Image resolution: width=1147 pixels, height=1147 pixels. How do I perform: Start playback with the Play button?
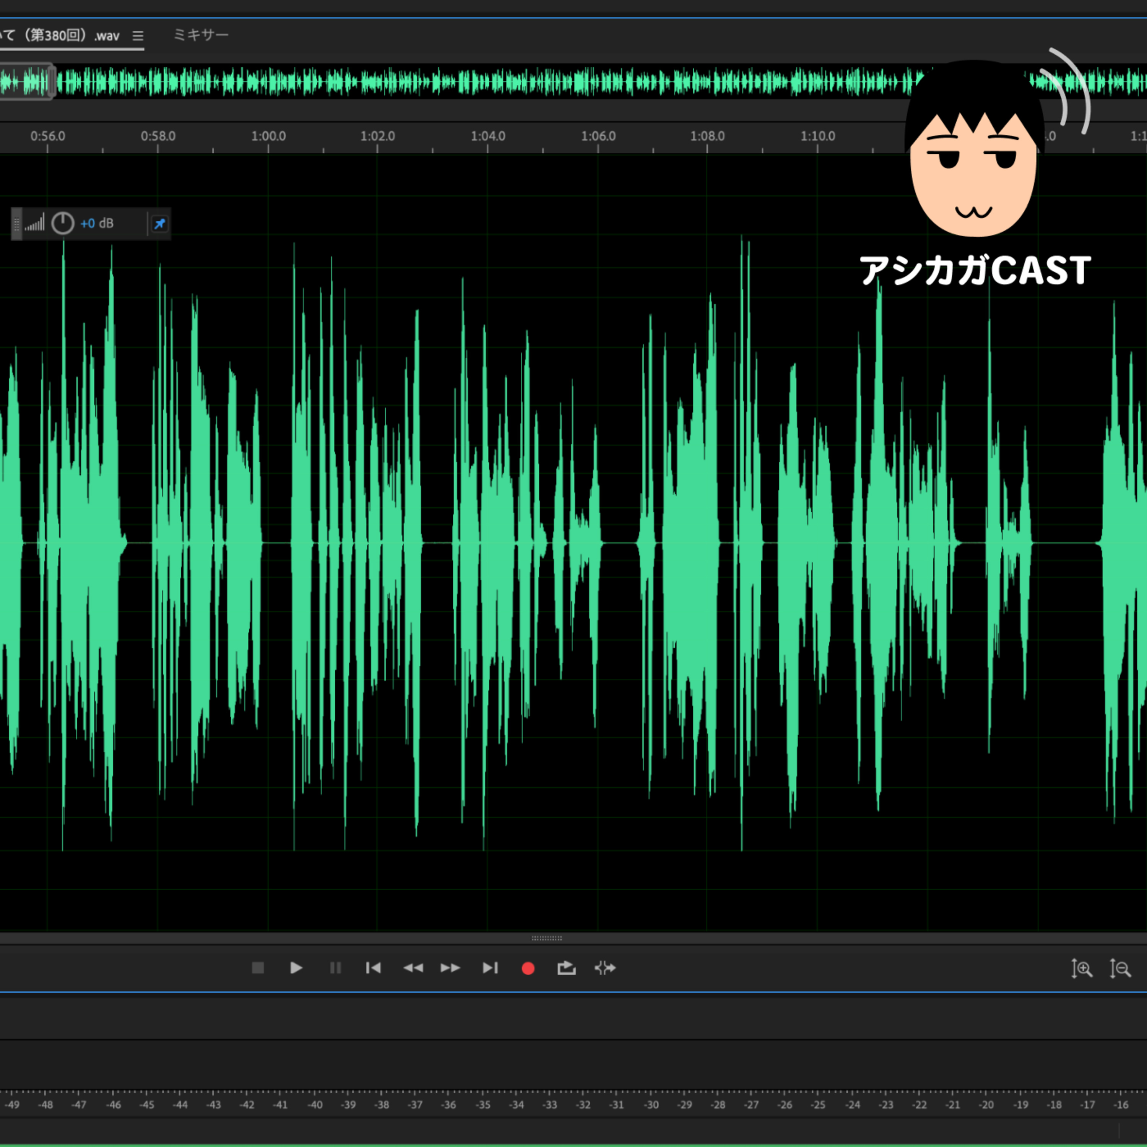(x=296, y=968)
